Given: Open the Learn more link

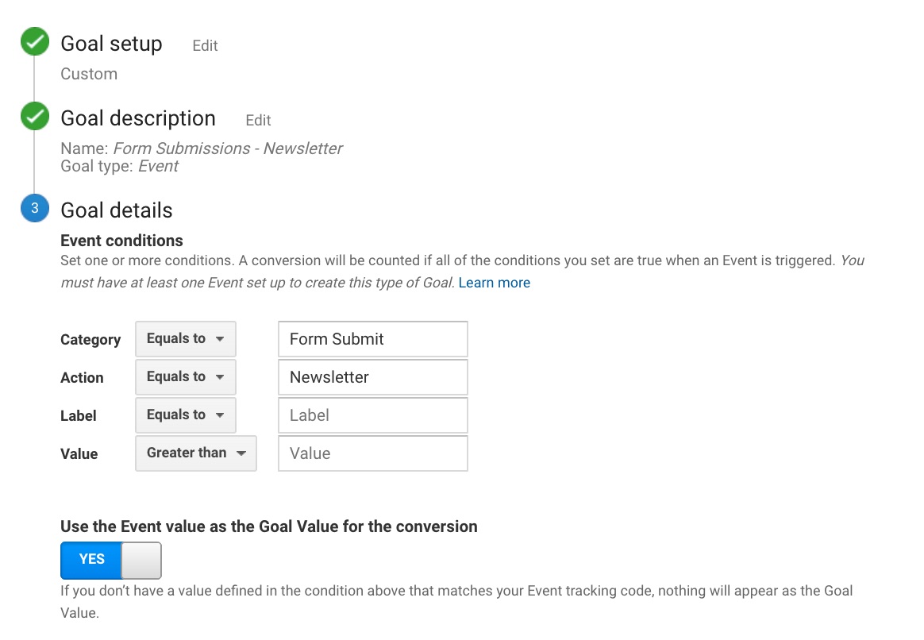Looking at the screenshot, I should (495, 283).
